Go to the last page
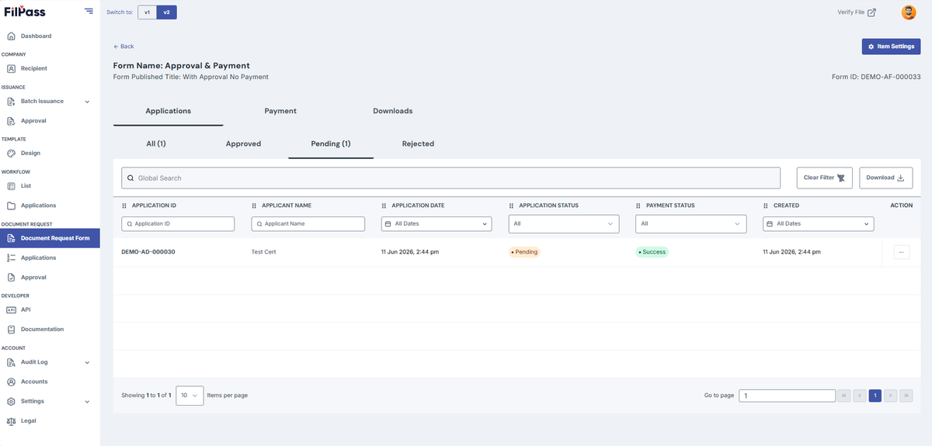The height and width of the screenshot is (446, 932). (x=906, y=396)
